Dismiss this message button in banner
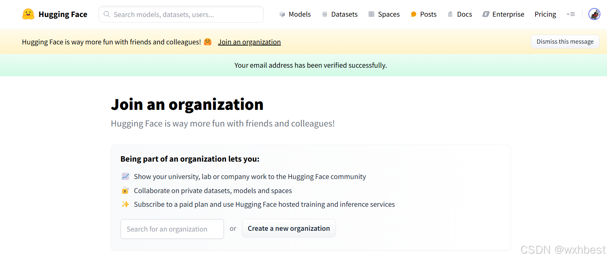The height and width of the screenshot is (260, 607). 565,42
